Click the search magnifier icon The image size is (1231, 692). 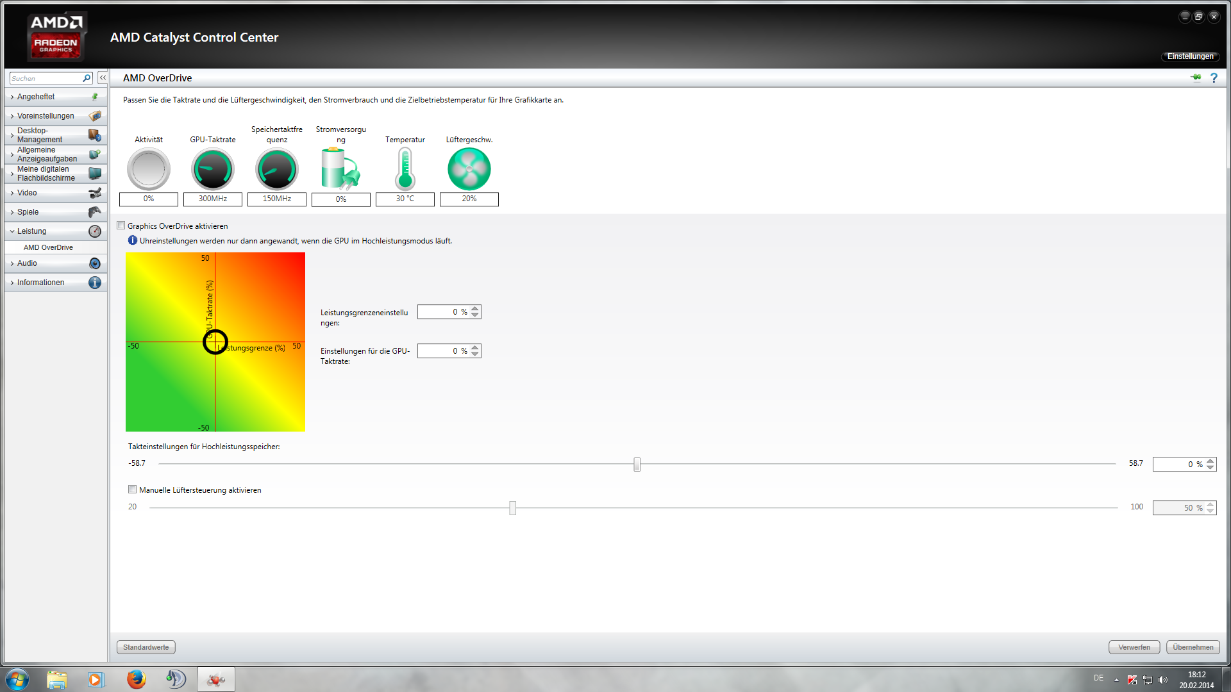(87, 78)
